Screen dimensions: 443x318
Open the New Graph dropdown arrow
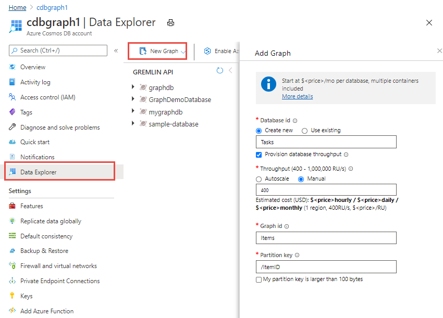pyautogui.click(x=182, y=52)
